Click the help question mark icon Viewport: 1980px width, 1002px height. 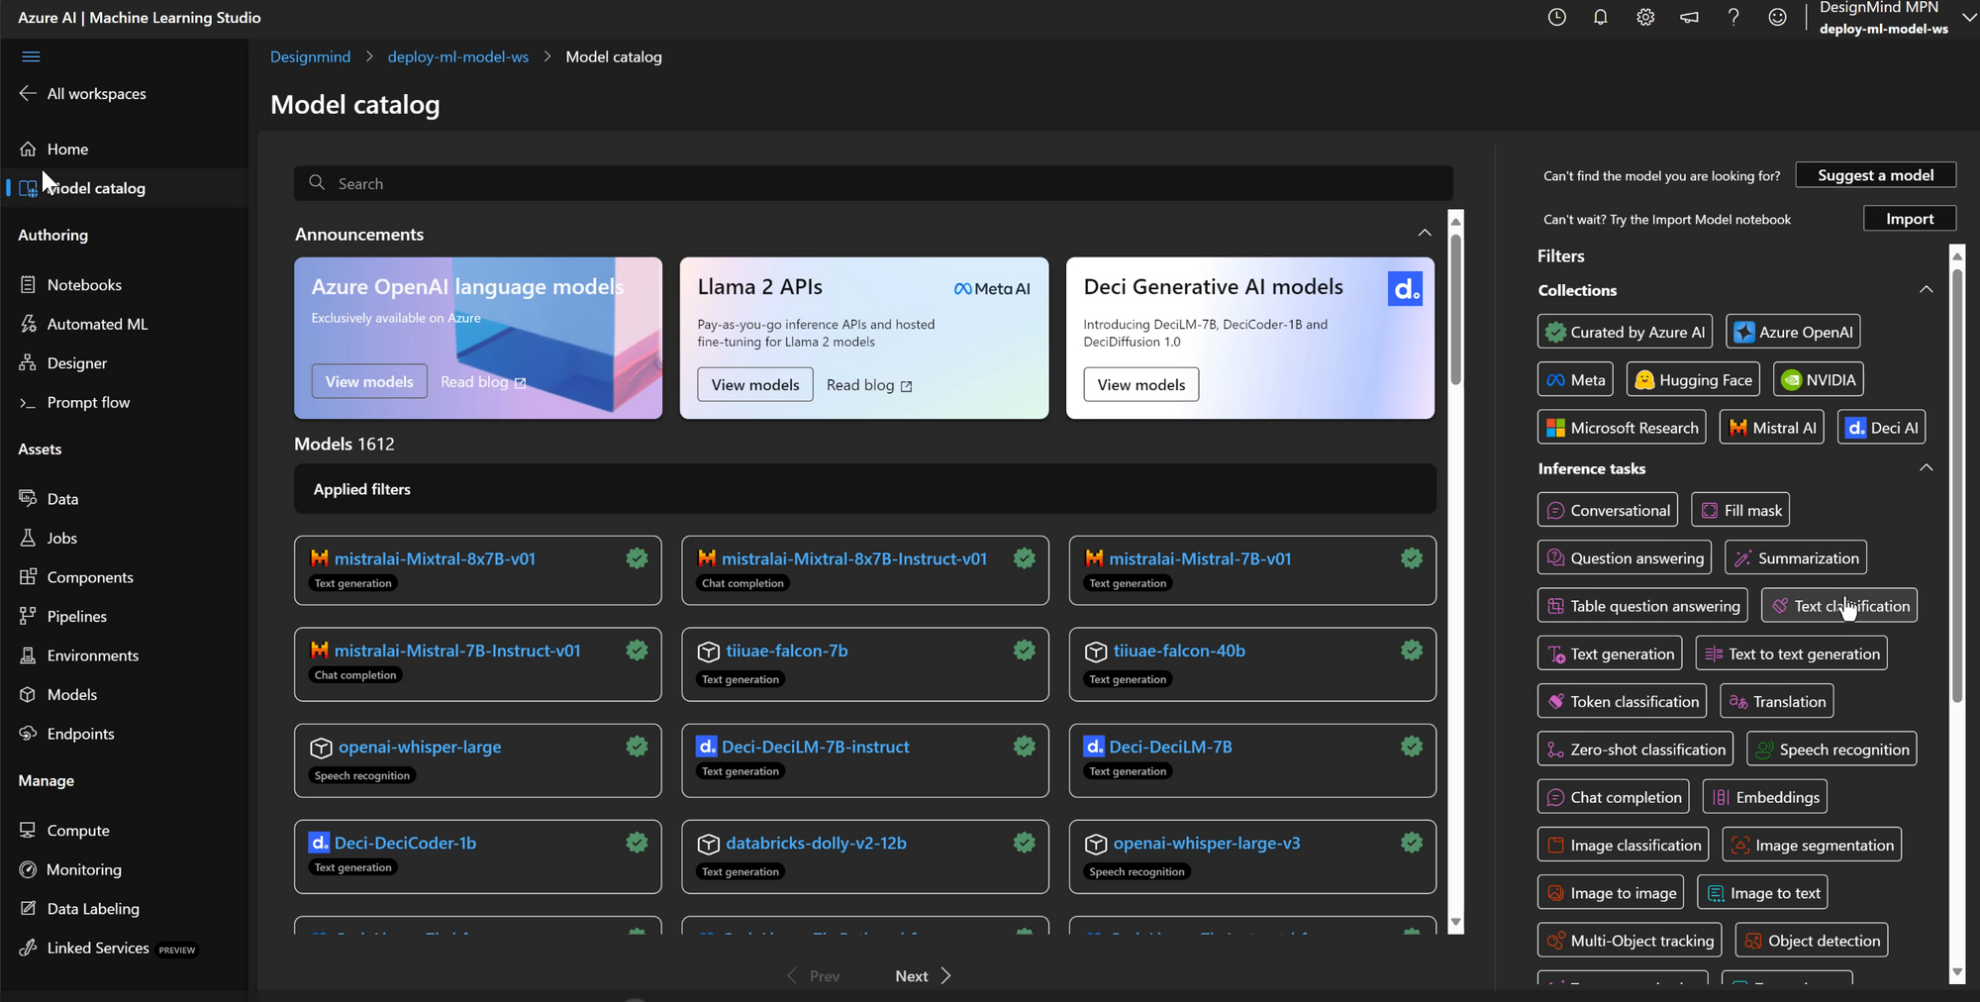tap(1732, 17)
